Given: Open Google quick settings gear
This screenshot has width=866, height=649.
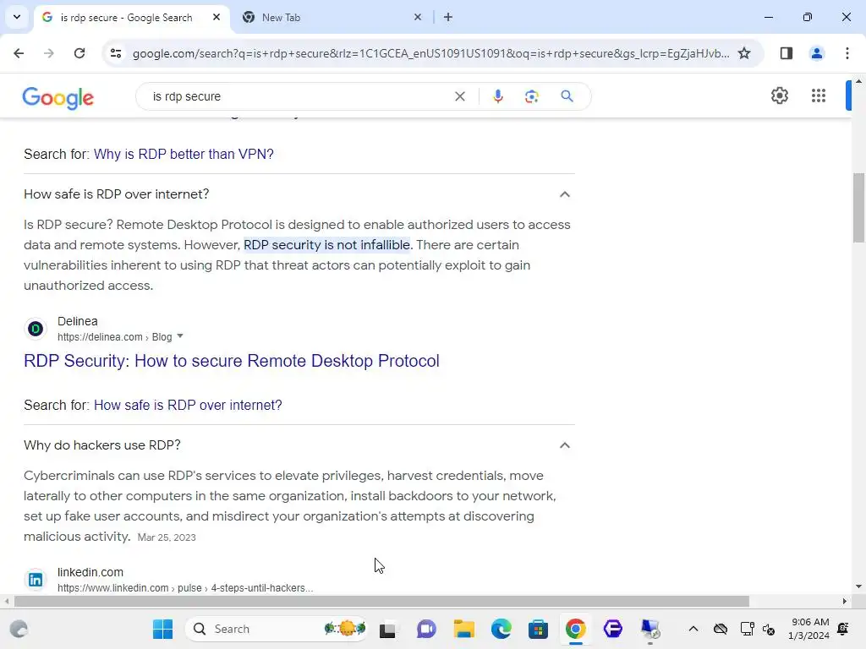Looking at the screenshot, I should (x=779, y=95).
